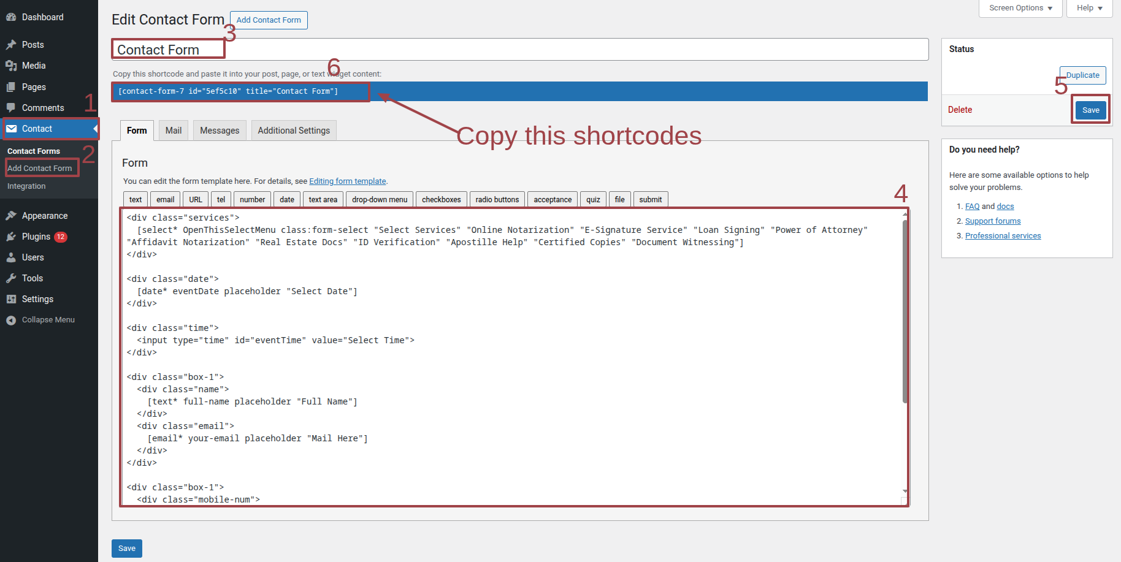1121x562 pixels.
Task: Click the Plugins plug icon
Action: click(11, 237)
